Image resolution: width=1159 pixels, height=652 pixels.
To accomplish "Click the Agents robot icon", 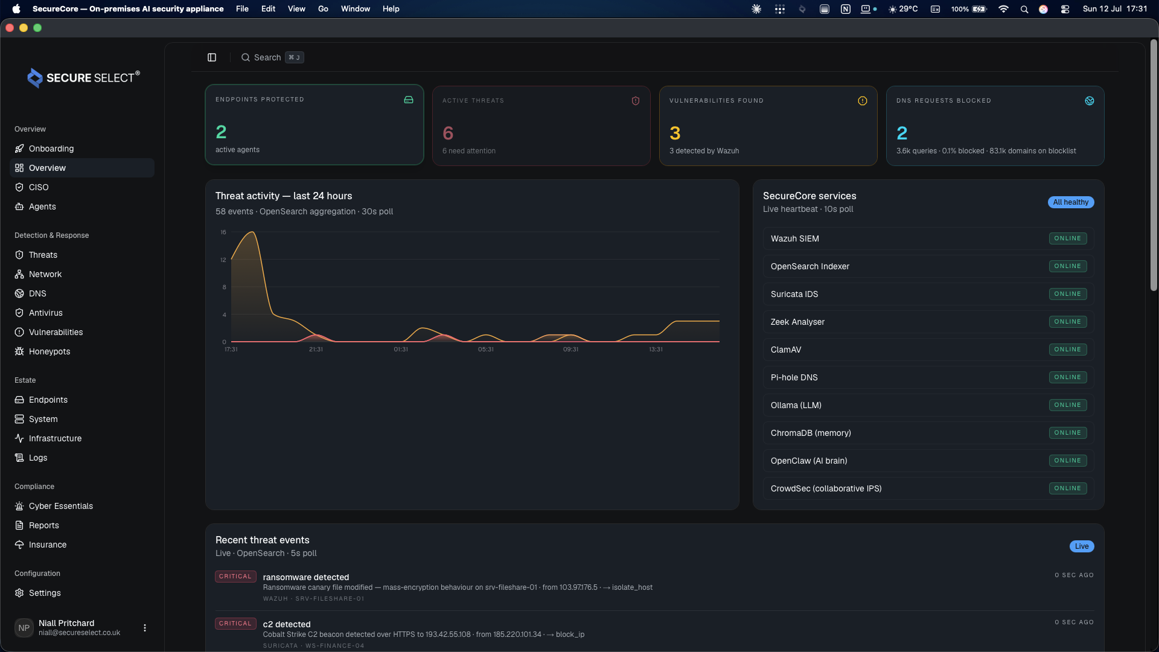I will (x=19, y=206).
